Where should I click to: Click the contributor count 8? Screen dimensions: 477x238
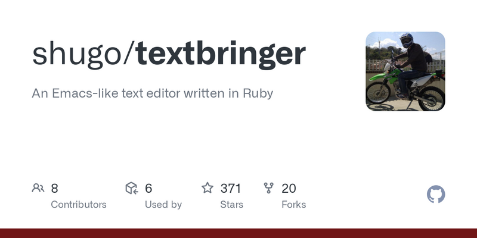pos(54,188)
